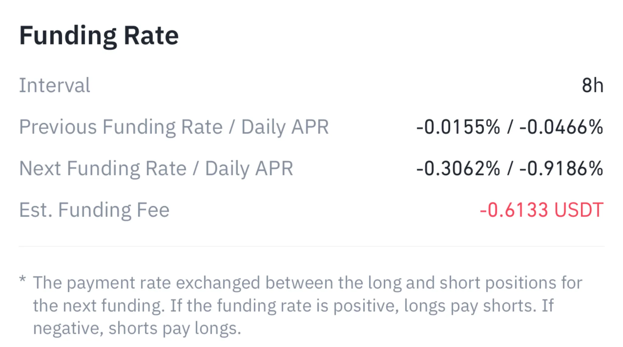Click the Est. Funding Fee label
The width and height of the screenshot is (623, 347).
[94, 210]
